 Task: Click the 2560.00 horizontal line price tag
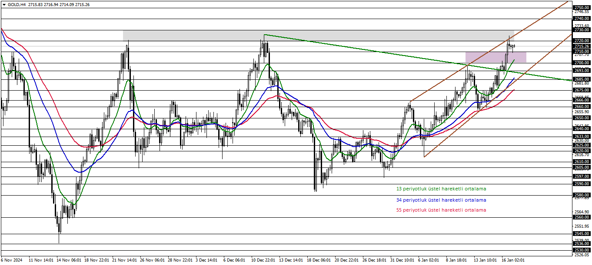[582, 217]
